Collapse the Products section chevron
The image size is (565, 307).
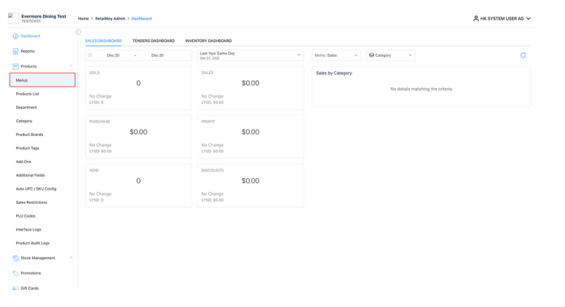pyautogui.click(x=71, y=66)
